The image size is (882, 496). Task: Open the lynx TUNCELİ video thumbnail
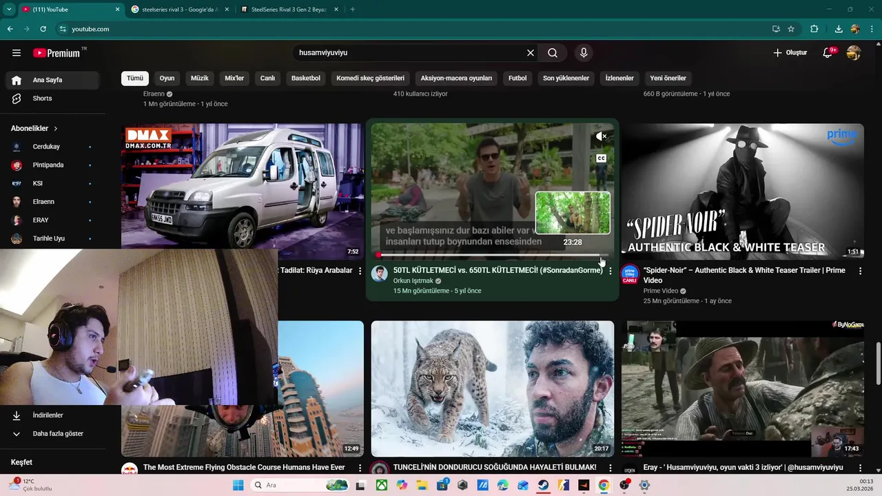[x=493, y=389]
